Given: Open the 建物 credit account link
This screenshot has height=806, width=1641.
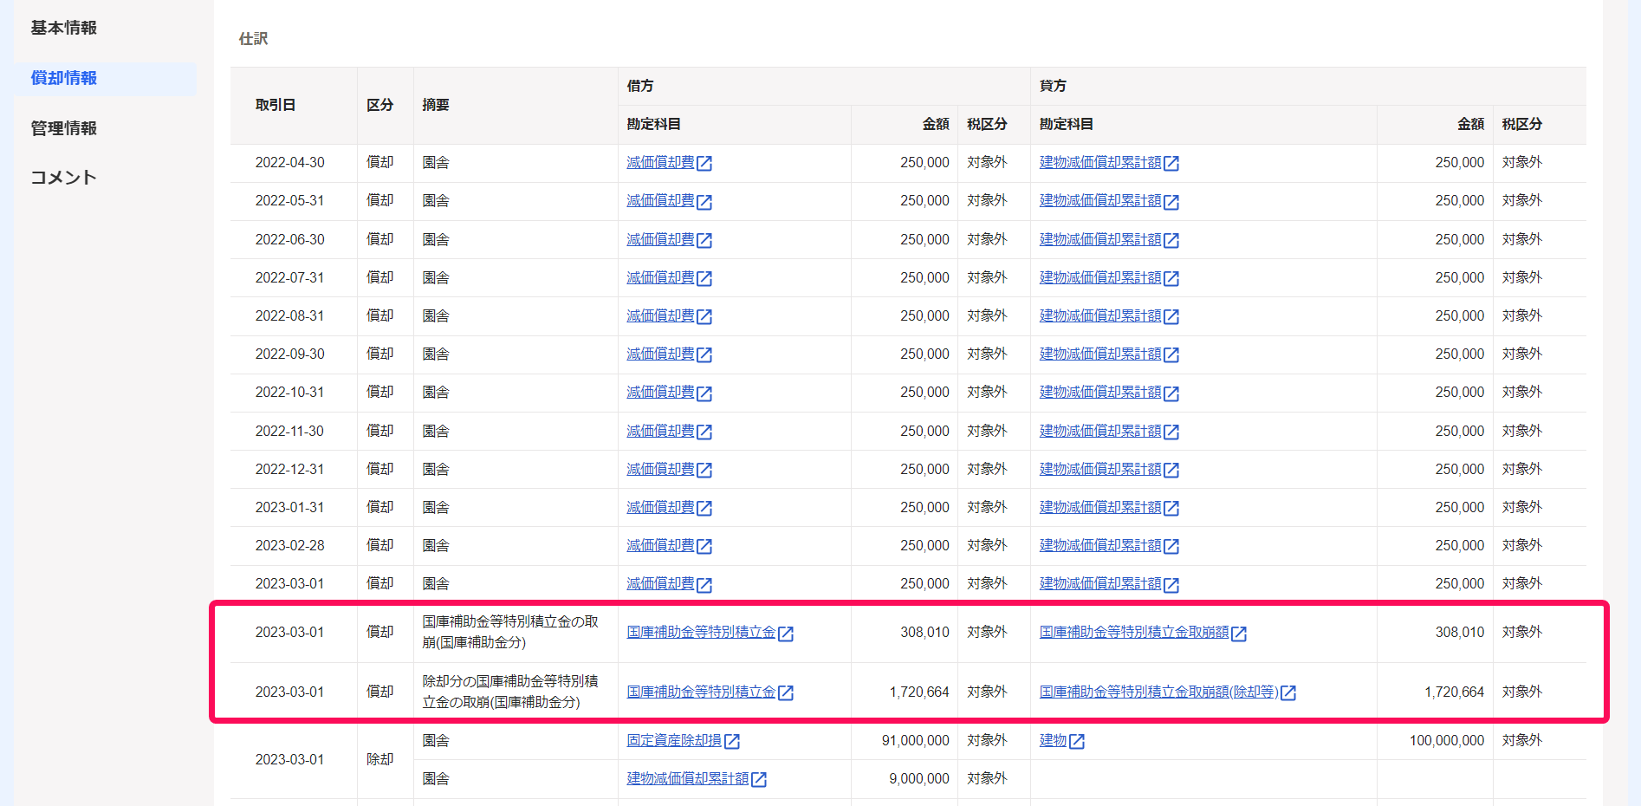Looking at the screenshot, I should coord(1054,740).
